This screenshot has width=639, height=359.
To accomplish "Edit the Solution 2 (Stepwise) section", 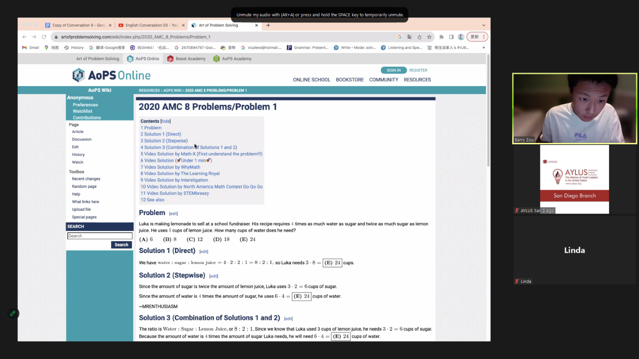I will tap(213, 276).
